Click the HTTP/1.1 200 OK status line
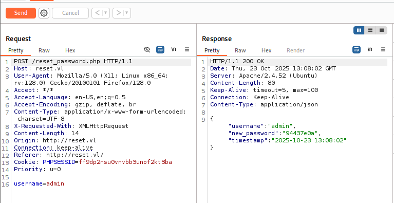394x203 pixels. click(237, 62)
